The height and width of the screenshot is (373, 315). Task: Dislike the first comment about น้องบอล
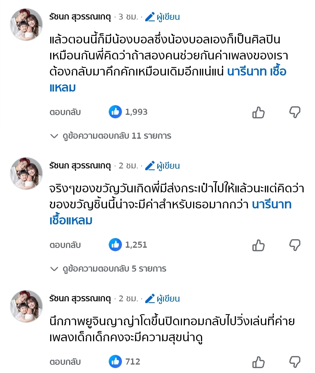295,112
